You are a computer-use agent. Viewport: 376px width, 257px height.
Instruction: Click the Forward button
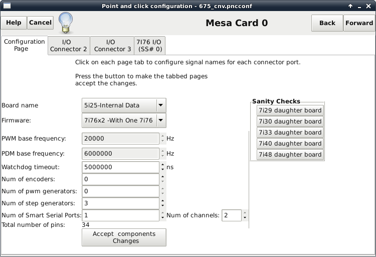coord(359,23)
